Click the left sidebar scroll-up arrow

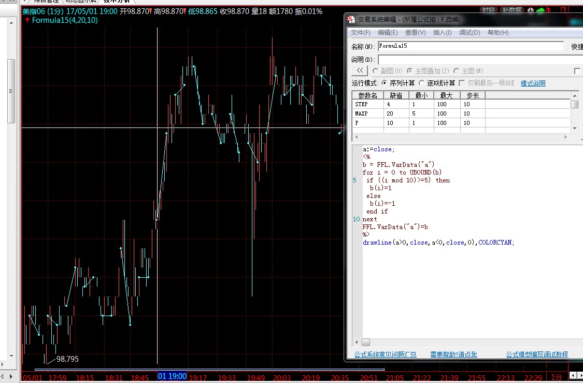(x=11, y=23)
